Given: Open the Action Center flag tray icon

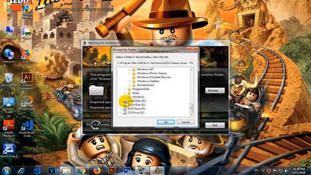Looking at the screenshot, I should [275, 171].
